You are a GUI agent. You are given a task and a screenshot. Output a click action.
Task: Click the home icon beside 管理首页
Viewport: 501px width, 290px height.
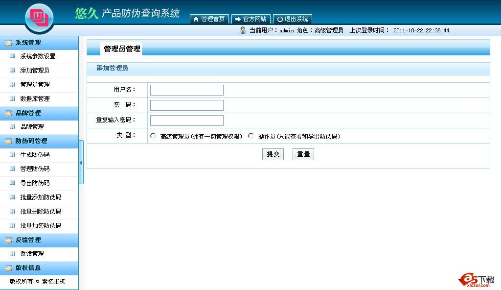[x=196, y=19]
